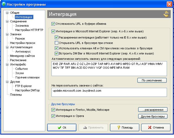
Task: Collapse the Соединение tree branch
Action: pyautogui.click(x=7, y=21)
